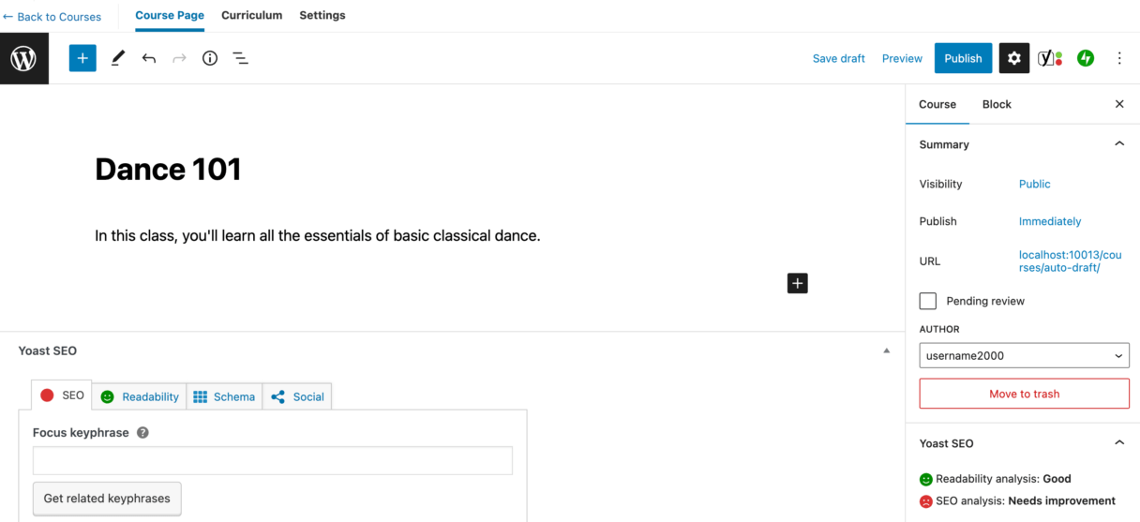Click the course description paragraph
The image size is (1140, 522).
click(x=318, y=235)
